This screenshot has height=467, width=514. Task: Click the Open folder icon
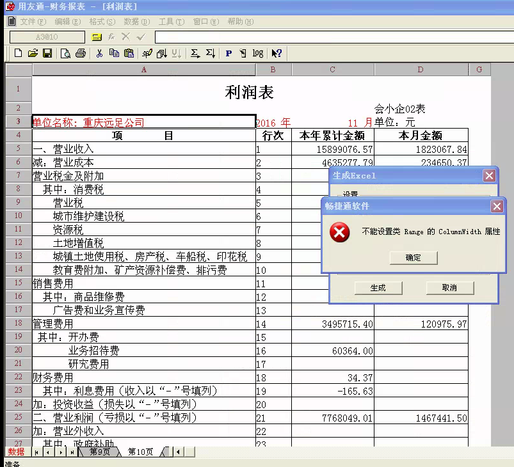33,53
